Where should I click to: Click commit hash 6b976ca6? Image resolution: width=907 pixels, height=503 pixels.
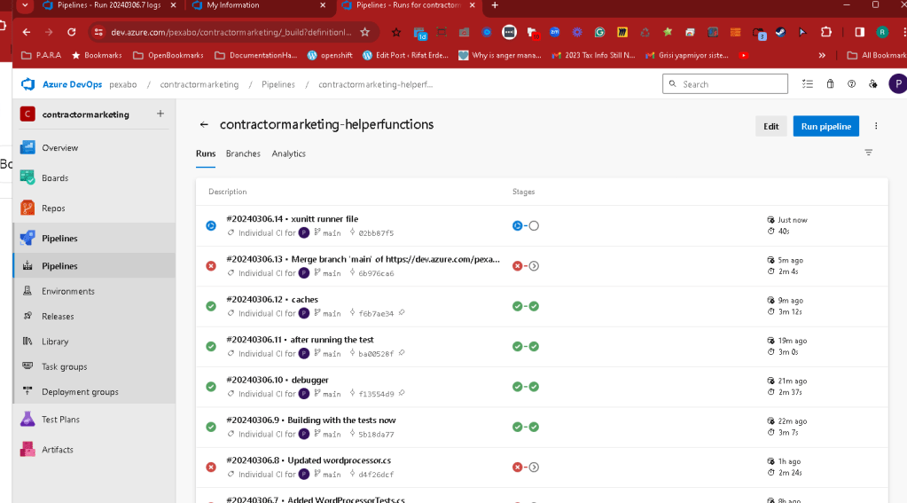[376, 273]
